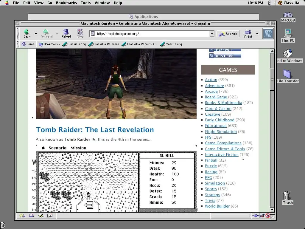Click the RSS Feed badge
The height and width of the screenshot is (229, 305).
point(225,56)
